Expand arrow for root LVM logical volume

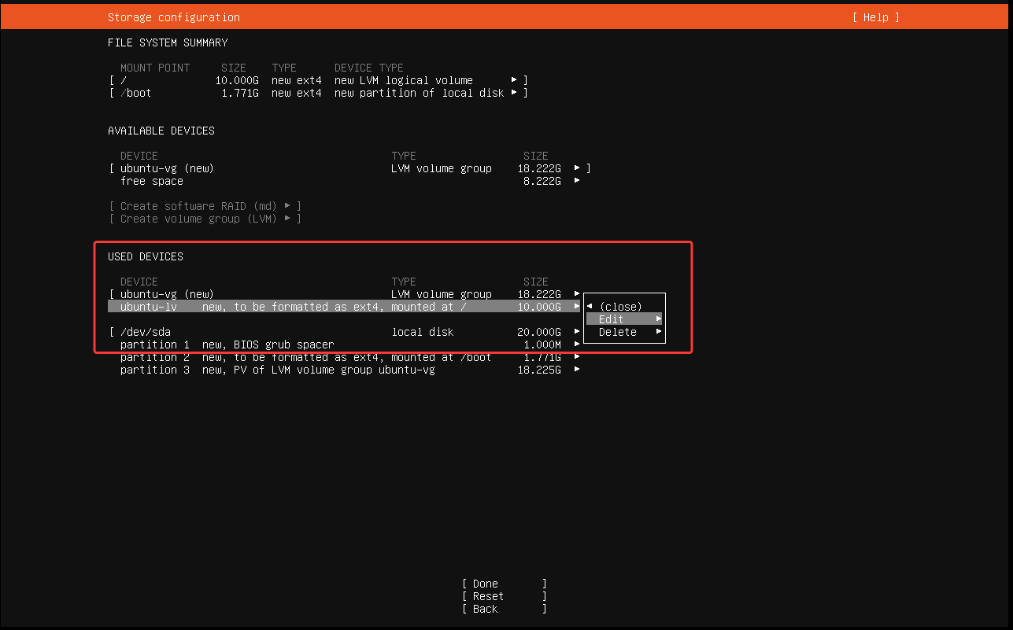pyautogui.click(x=514, y=80)
